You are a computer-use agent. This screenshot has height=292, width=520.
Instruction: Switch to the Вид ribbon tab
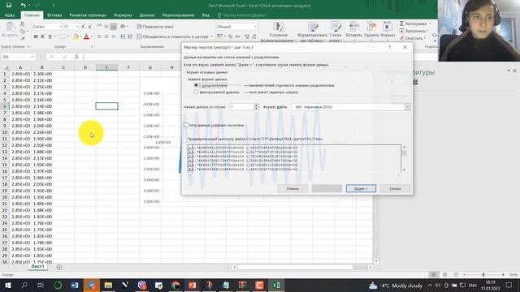[206, 15]
